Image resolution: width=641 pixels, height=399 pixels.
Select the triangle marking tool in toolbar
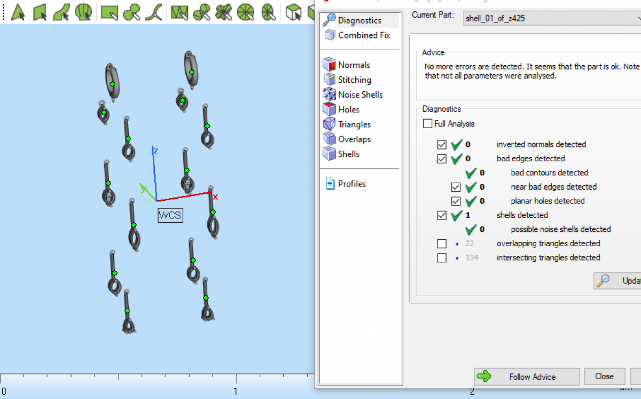(18, 12)
